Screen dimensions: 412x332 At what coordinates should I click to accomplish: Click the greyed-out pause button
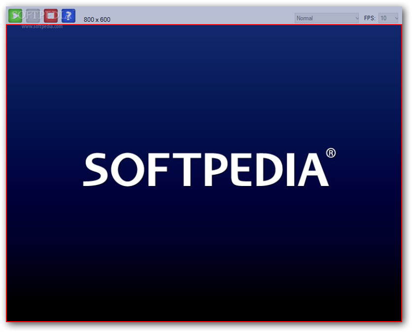33,16
